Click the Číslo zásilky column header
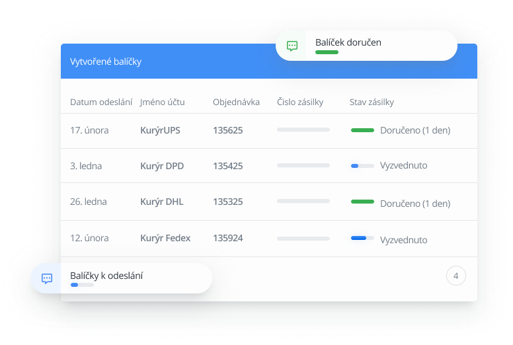The width and height of the screenshot is (513, 345). (299, 102)
